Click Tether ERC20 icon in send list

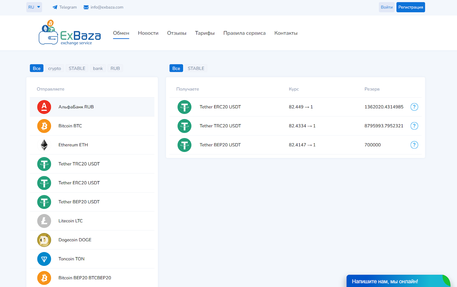click(44, 183)
